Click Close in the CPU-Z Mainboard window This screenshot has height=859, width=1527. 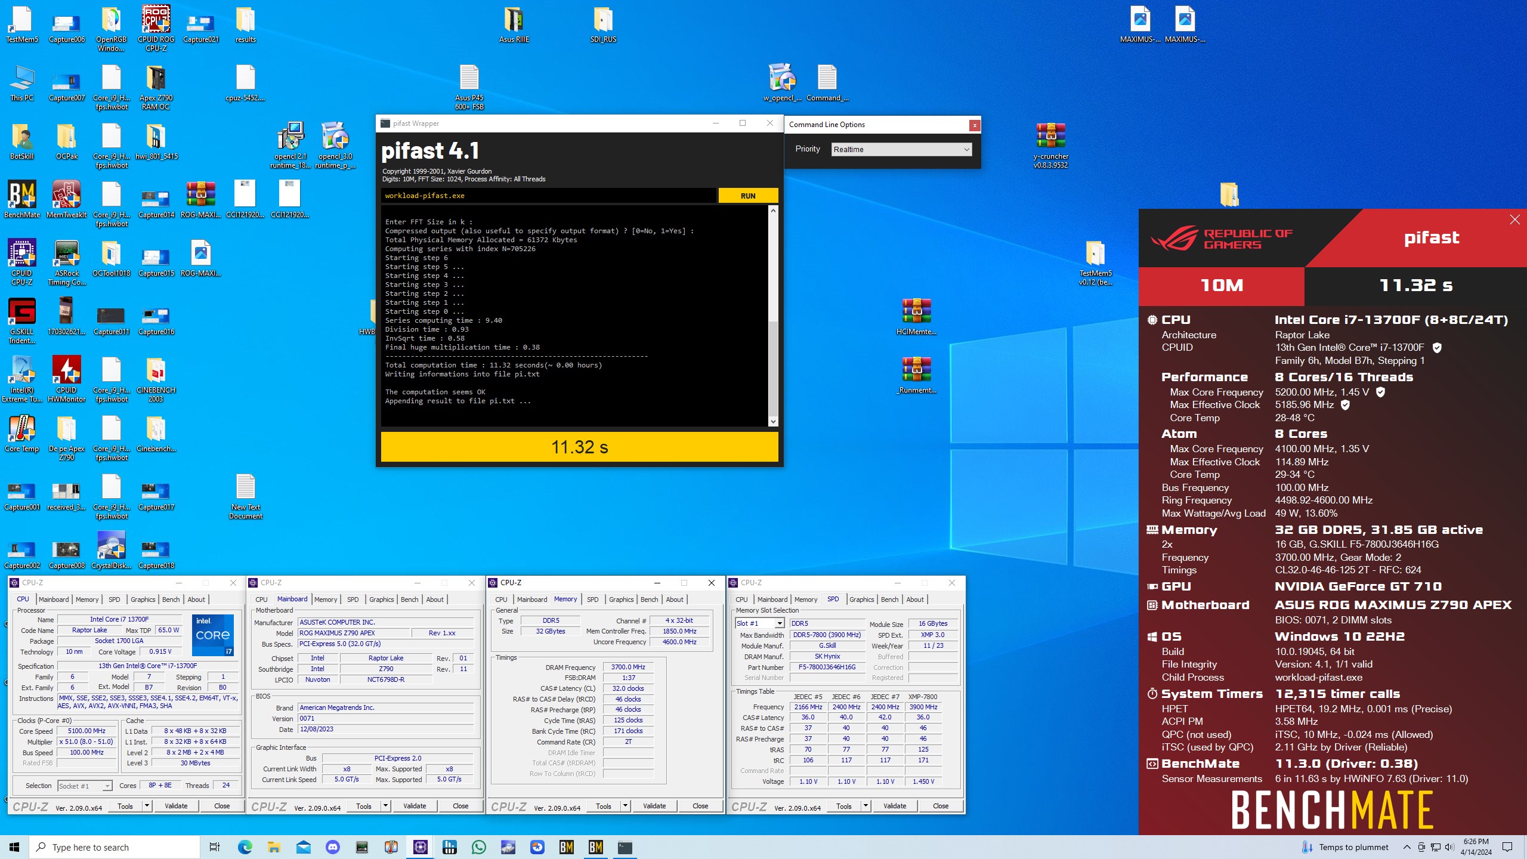tap(460, 806)
